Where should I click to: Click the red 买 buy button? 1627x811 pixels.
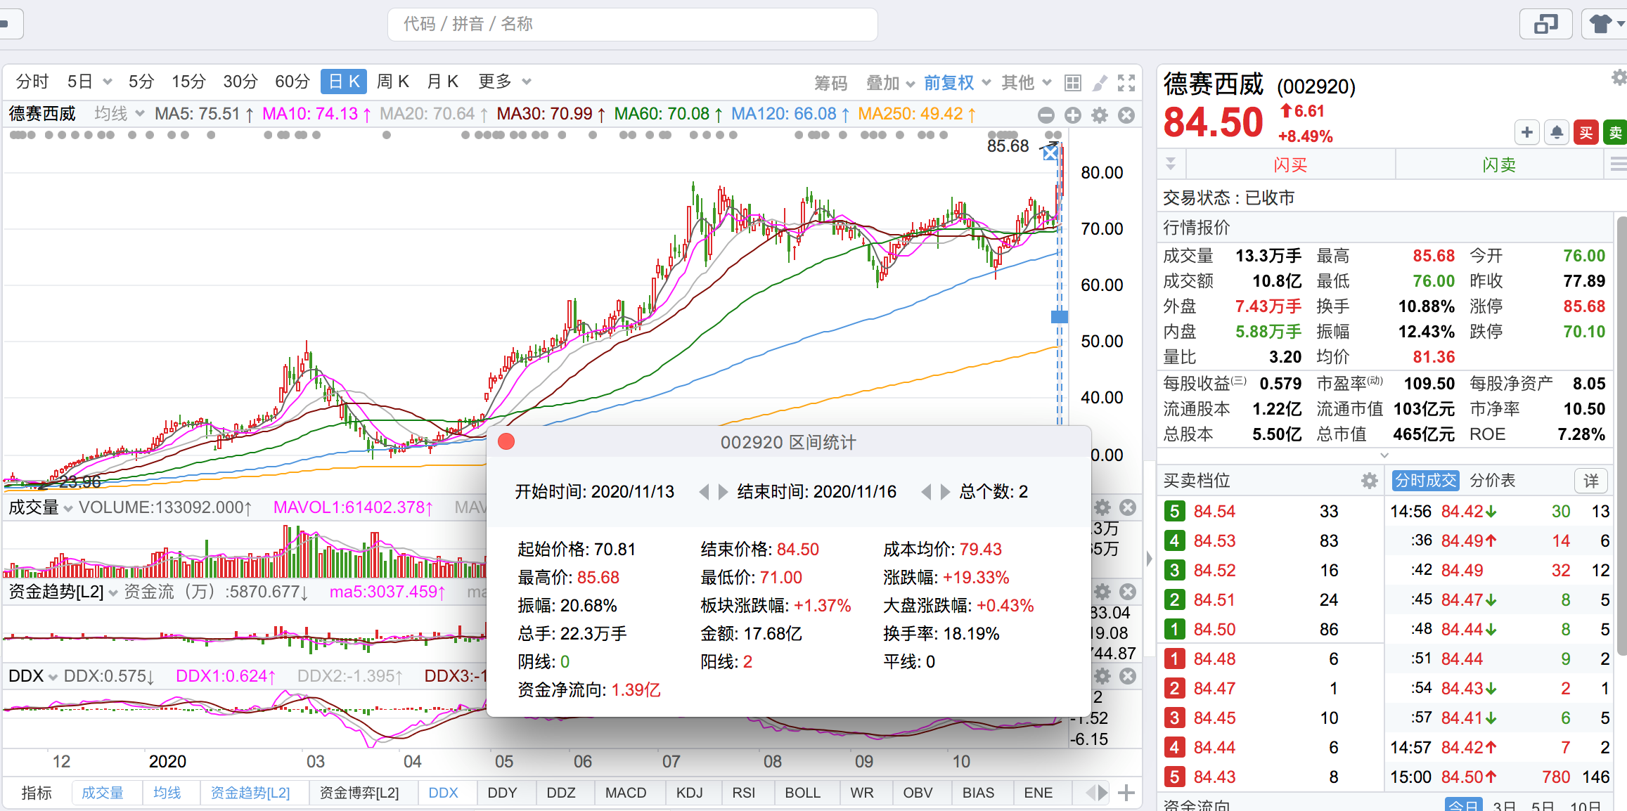coord(1586,132)
